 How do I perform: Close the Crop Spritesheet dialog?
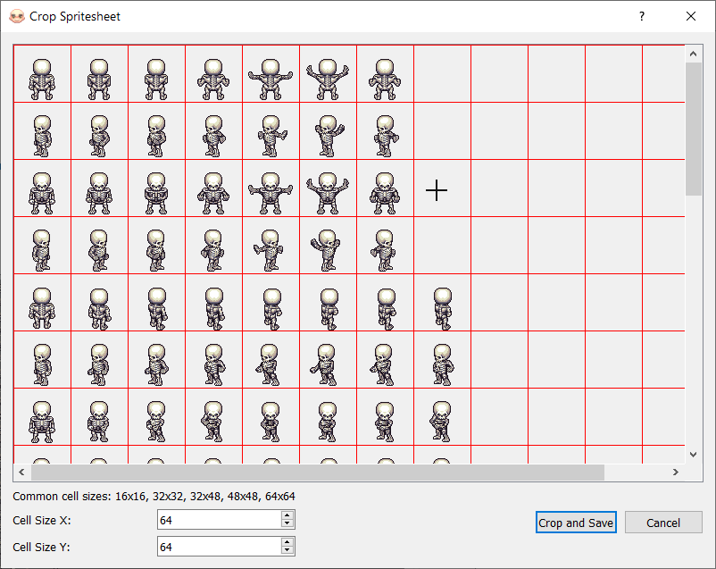pos(691,16)
